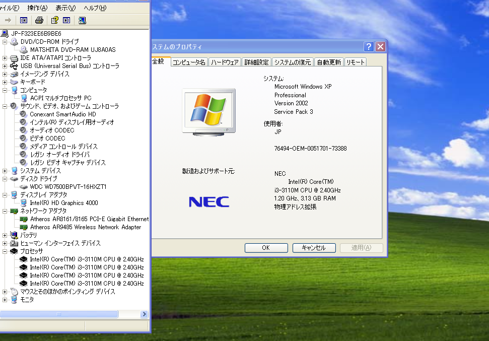This screenshot has height=341, width=489.
Task: Click the MATSHITA DVD-RAM UJ8A0AS device icon
Action: coord(24,49)
